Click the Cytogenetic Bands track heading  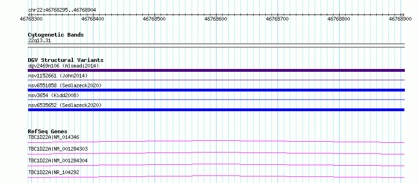[56, 35]
